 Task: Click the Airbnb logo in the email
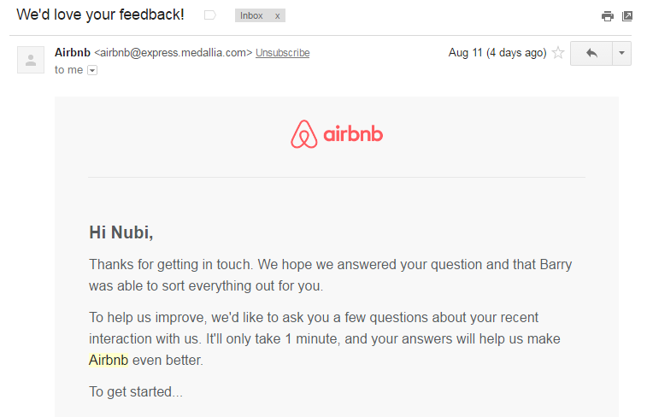(x=337, y=135)
